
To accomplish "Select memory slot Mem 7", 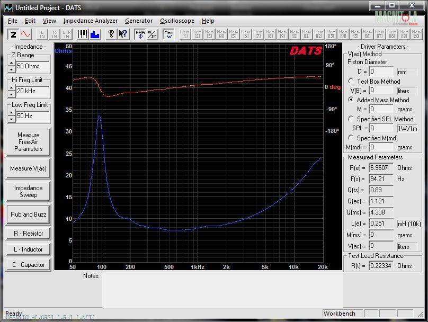I will coord(258,34).
